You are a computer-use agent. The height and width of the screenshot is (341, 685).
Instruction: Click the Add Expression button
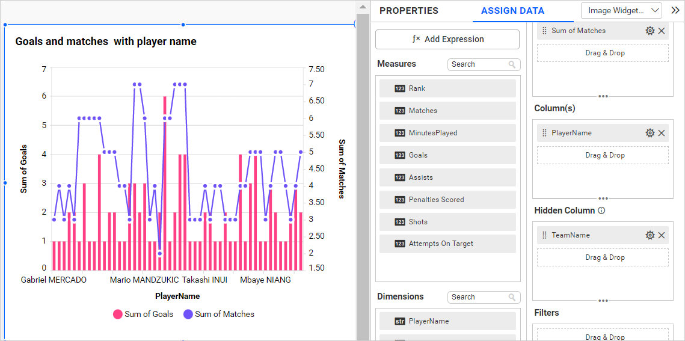pyautogui.click(x=447, y=39)
